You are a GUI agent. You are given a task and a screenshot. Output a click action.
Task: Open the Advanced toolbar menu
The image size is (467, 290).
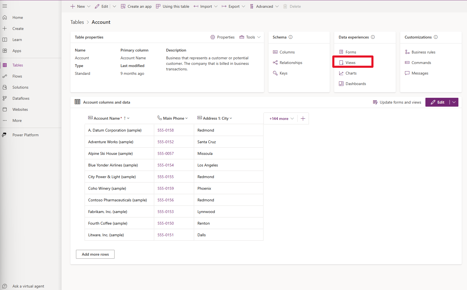(264, 6)
